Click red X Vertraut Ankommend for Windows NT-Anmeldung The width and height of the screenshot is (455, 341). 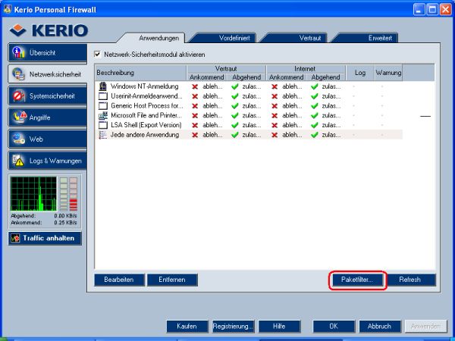click(195, 86)
